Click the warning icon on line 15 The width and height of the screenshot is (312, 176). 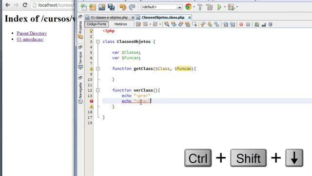pyautogui.click(x=91, y=107)
